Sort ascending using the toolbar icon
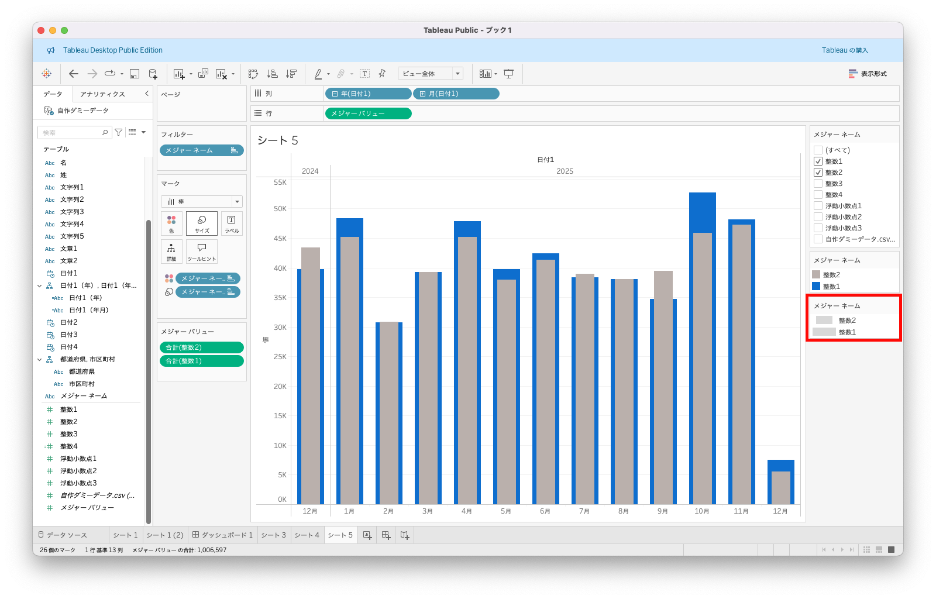This screenshot has width=936, height=599. [x=272, y=74]
